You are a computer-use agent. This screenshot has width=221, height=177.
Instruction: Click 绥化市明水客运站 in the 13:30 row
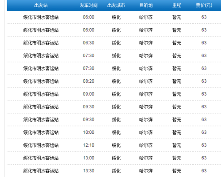[41, 171]
